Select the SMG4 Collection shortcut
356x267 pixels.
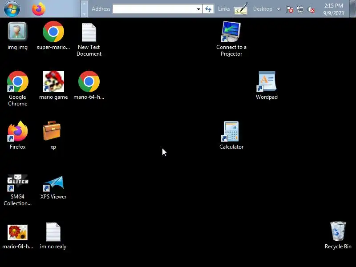tap(17, 190)
